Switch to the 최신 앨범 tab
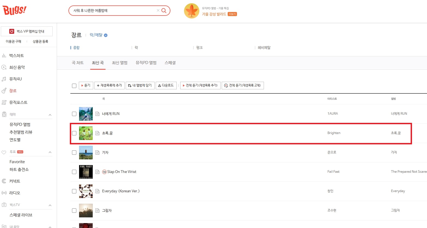Screen dimensions: 427x228 click(120, 63)
